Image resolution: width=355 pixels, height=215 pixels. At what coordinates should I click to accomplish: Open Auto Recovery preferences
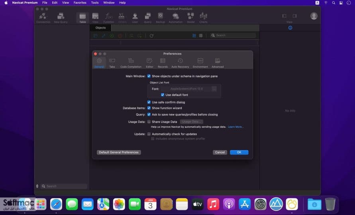pos(180,63)
